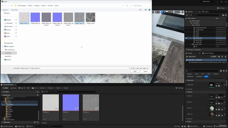This screenshot has width=228, height=128.
Task: Open the Organize menu in file dialog
Action: 5,10
